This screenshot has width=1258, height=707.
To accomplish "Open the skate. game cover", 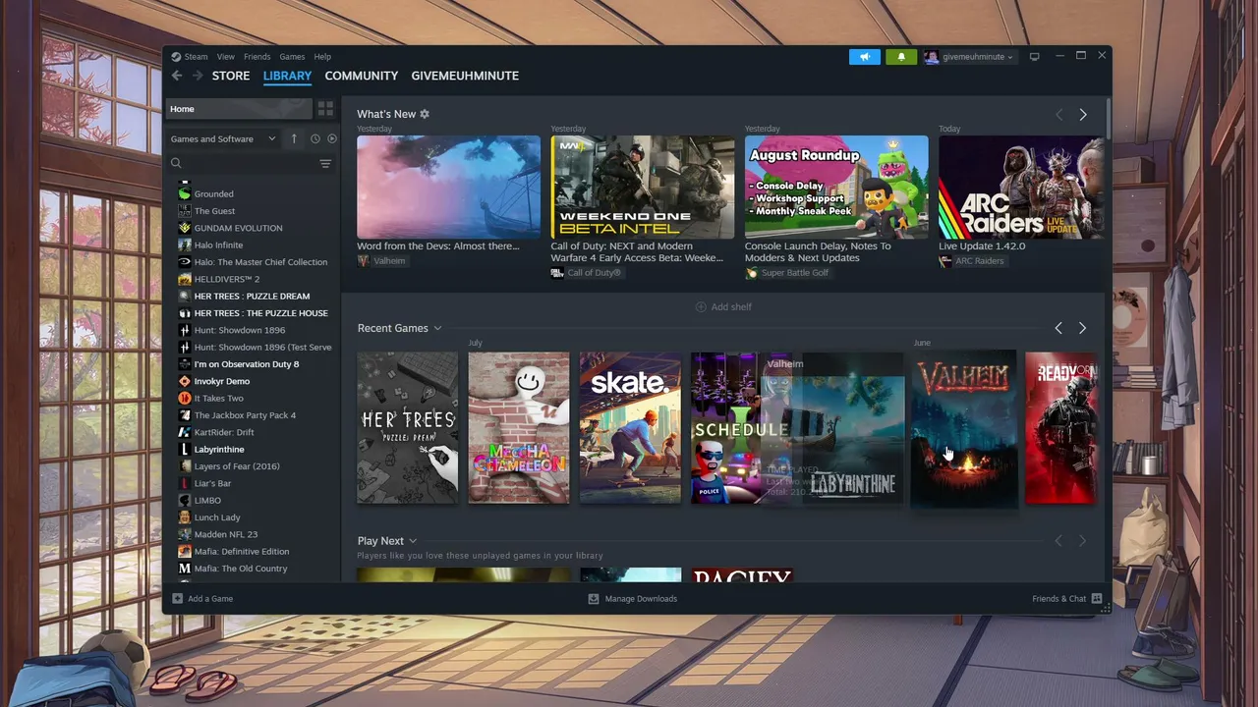I will 630,428.
